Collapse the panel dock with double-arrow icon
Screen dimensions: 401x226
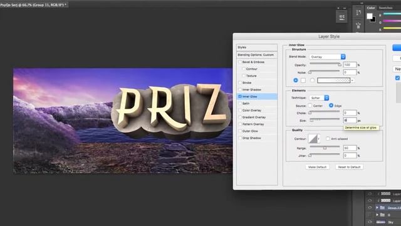(362, 3)
